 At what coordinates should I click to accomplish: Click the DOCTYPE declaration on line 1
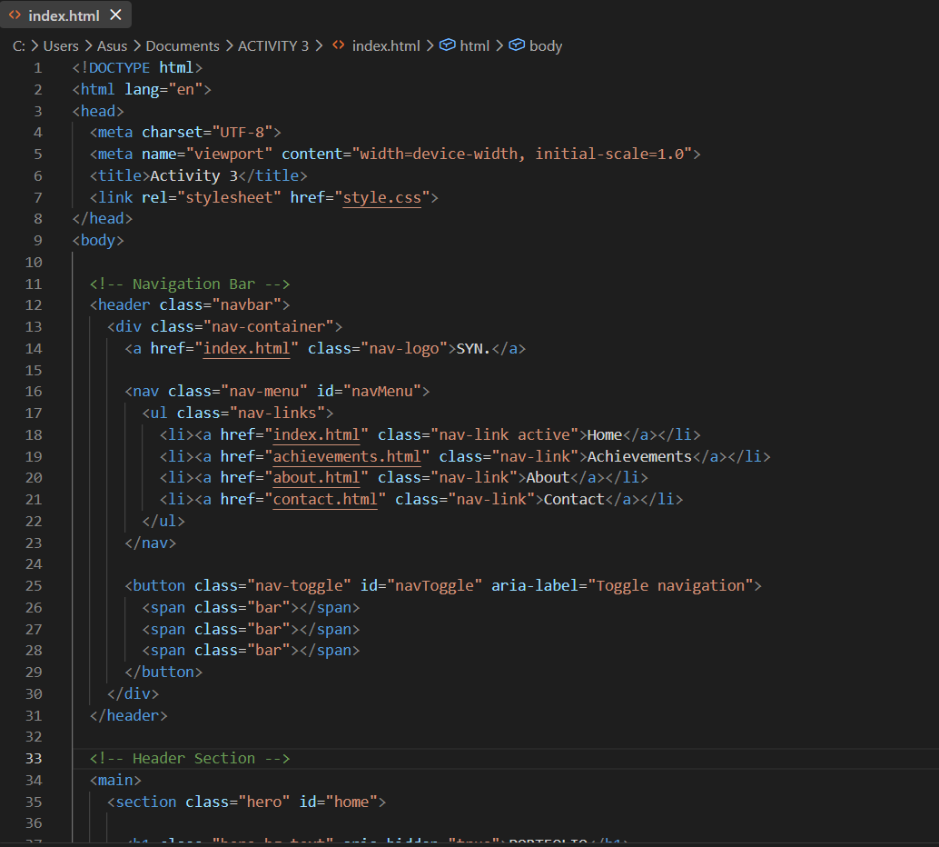[x=137, y=68]
